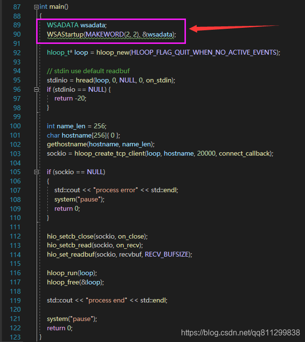The width and height of the screenshot is (305, 342).
Task: Click the "process end" string
Action: (107, 301)
